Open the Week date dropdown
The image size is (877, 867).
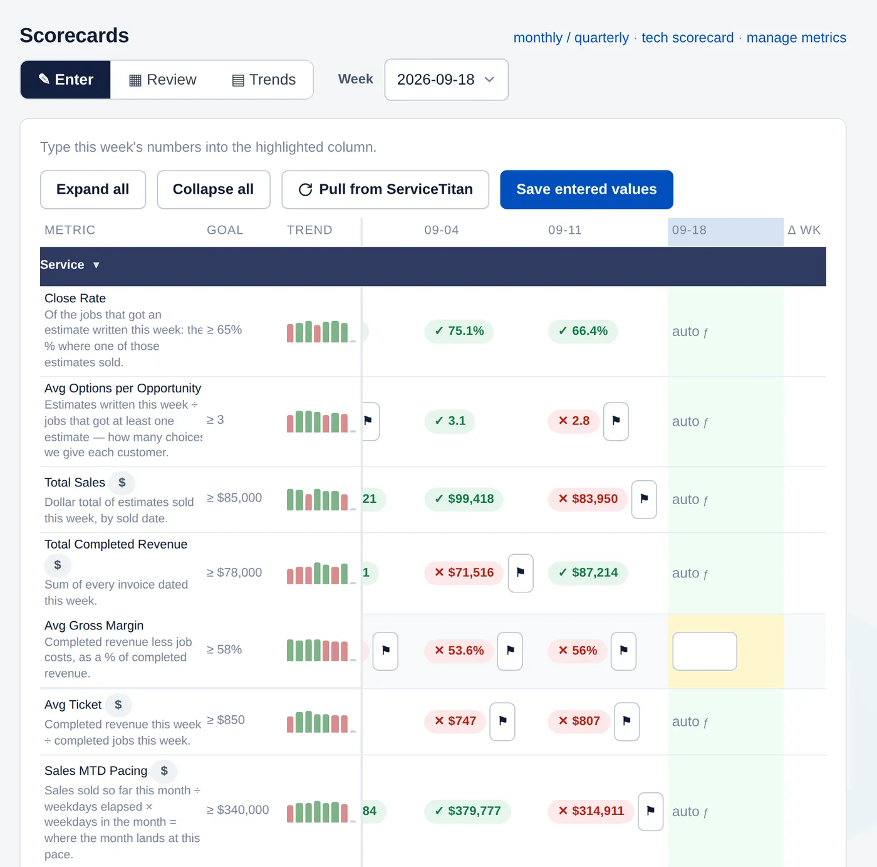point(446,80)
